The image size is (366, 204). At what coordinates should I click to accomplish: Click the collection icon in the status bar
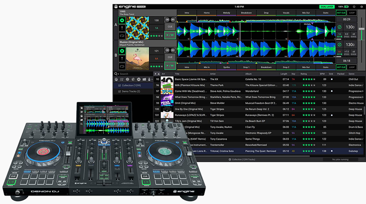230,159
